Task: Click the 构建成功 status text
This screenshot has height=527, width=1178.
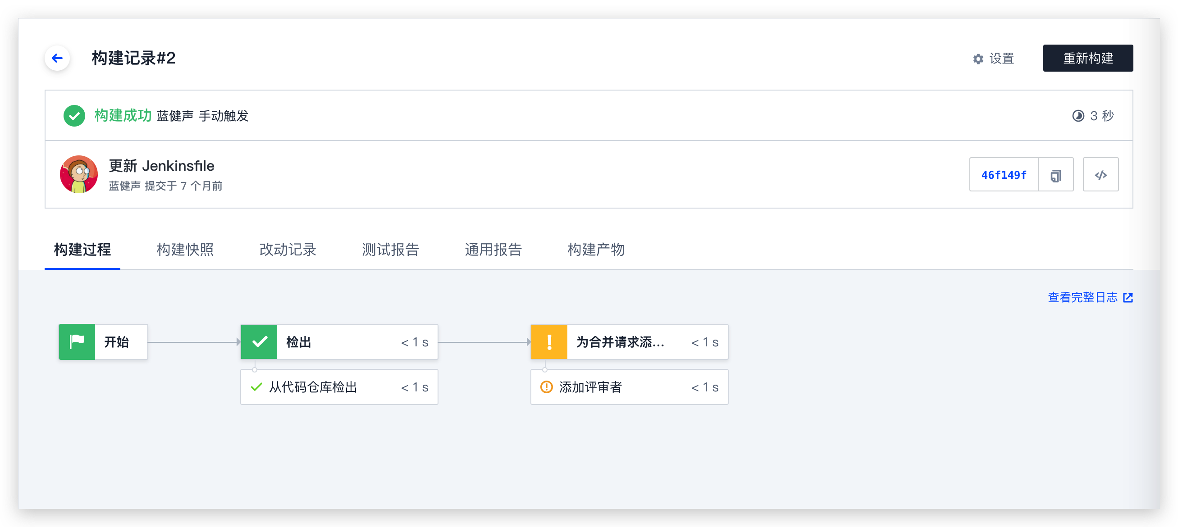Action: [123, 116]
